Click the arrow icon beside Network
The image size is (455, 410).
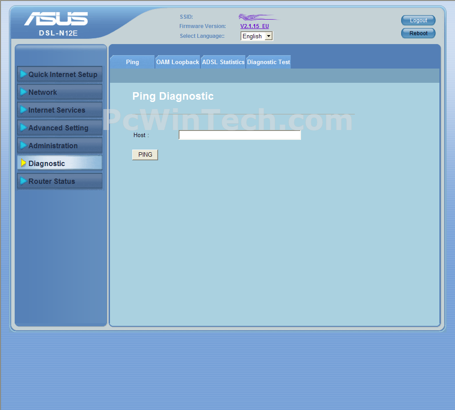(23, 92)
